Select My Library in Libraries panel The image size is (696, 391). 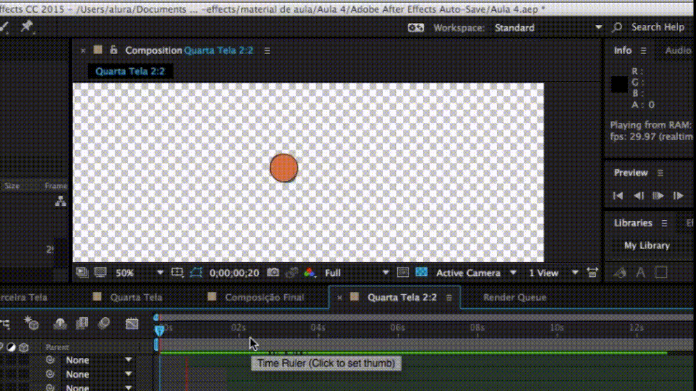pyautogui.click(x=646, y=245)
